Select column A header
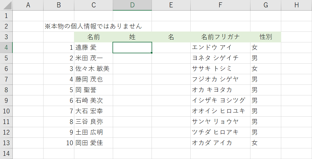 (28, 5)
